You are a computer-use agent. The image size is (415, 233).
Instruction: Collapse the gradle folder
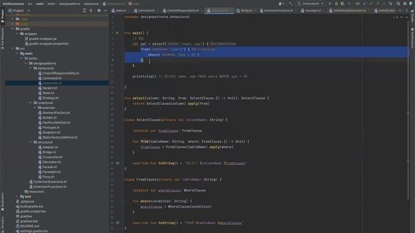(x=12, y=28)
